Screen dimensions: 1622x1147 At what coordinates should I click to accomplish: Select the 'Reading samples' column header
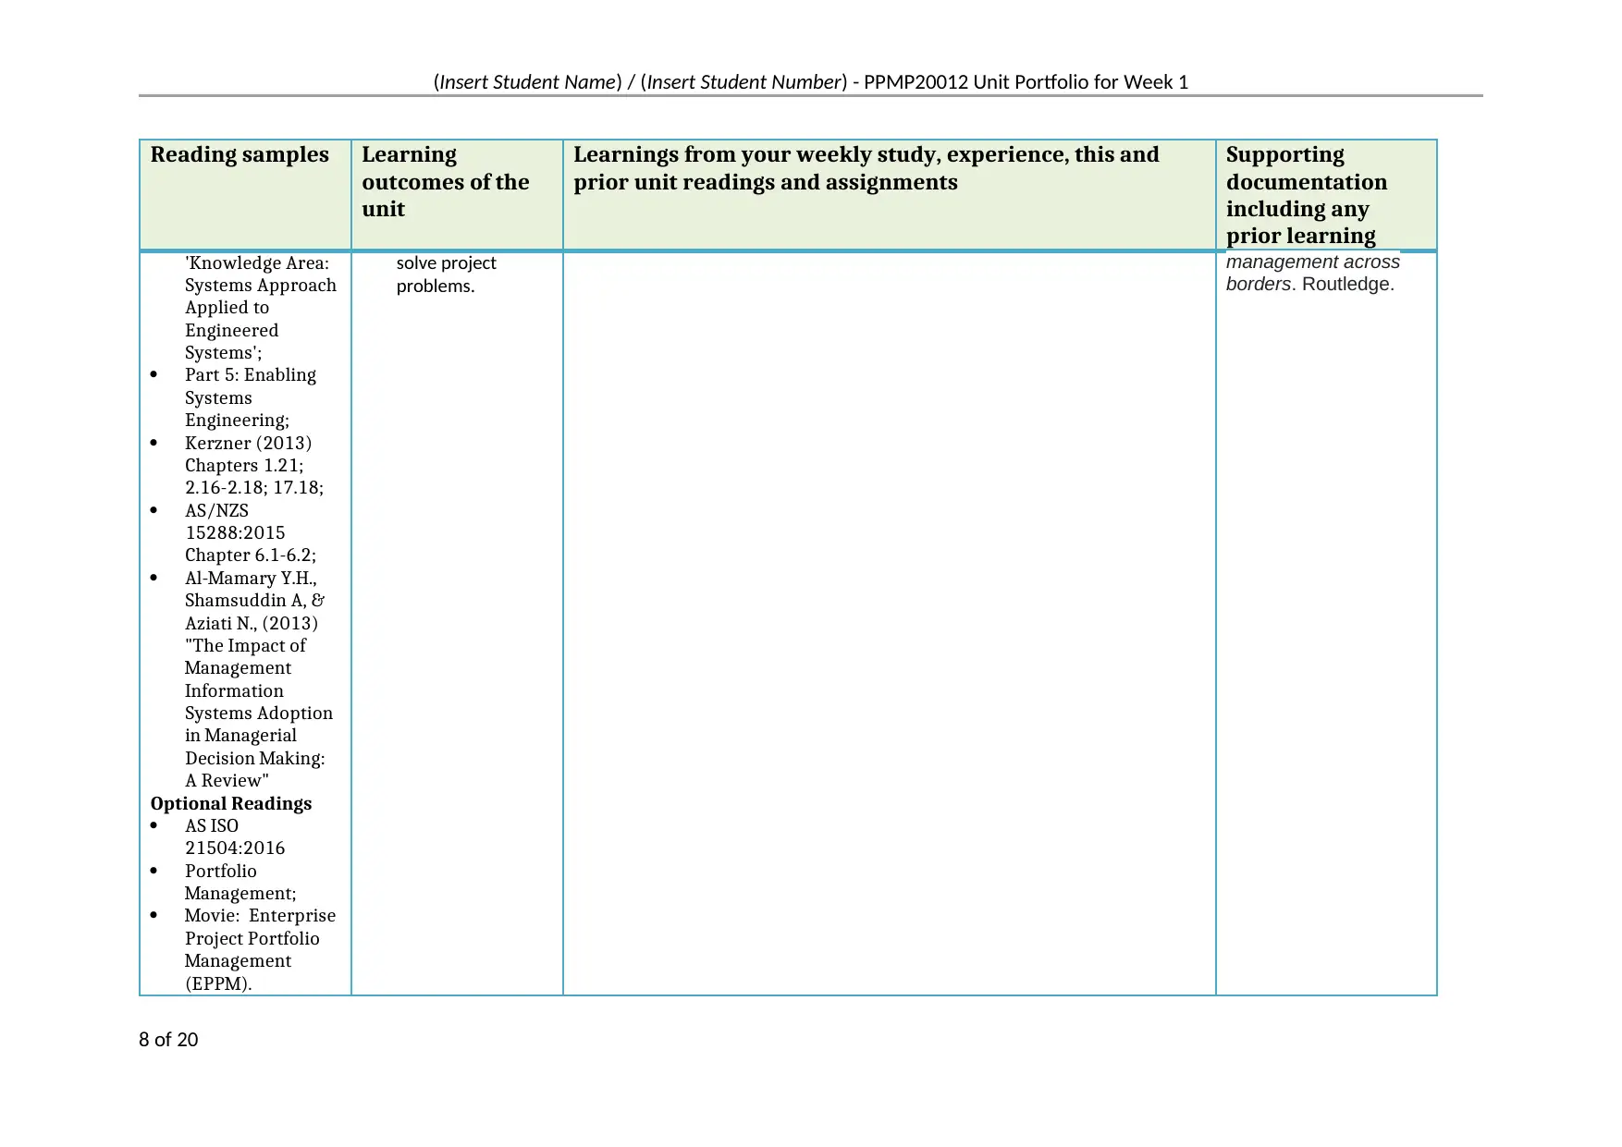[240, 154]
